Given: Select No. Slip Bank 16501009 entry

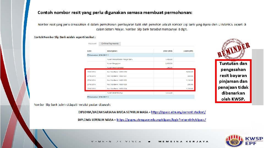Looking at the screenshot, I should click(117, 72).
